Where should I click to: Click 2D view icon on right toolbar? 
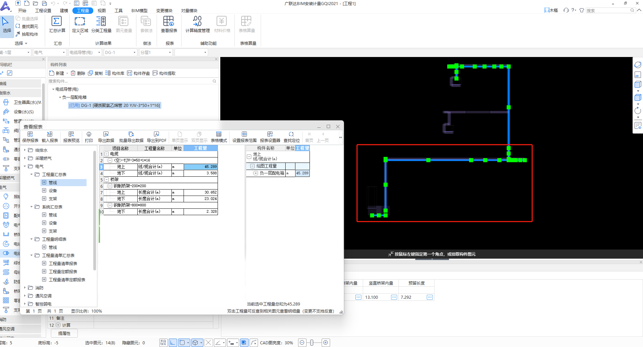(x=638, y=75)
